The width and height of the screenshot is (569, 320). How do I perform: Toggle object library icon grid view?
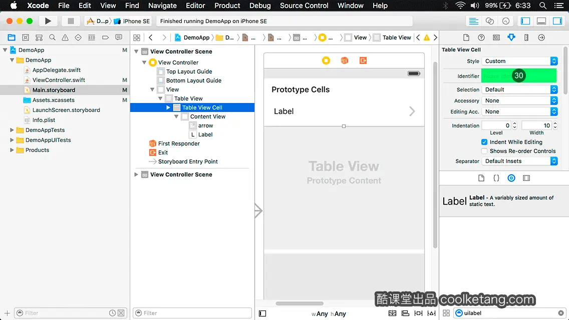[x=446, y=313]
